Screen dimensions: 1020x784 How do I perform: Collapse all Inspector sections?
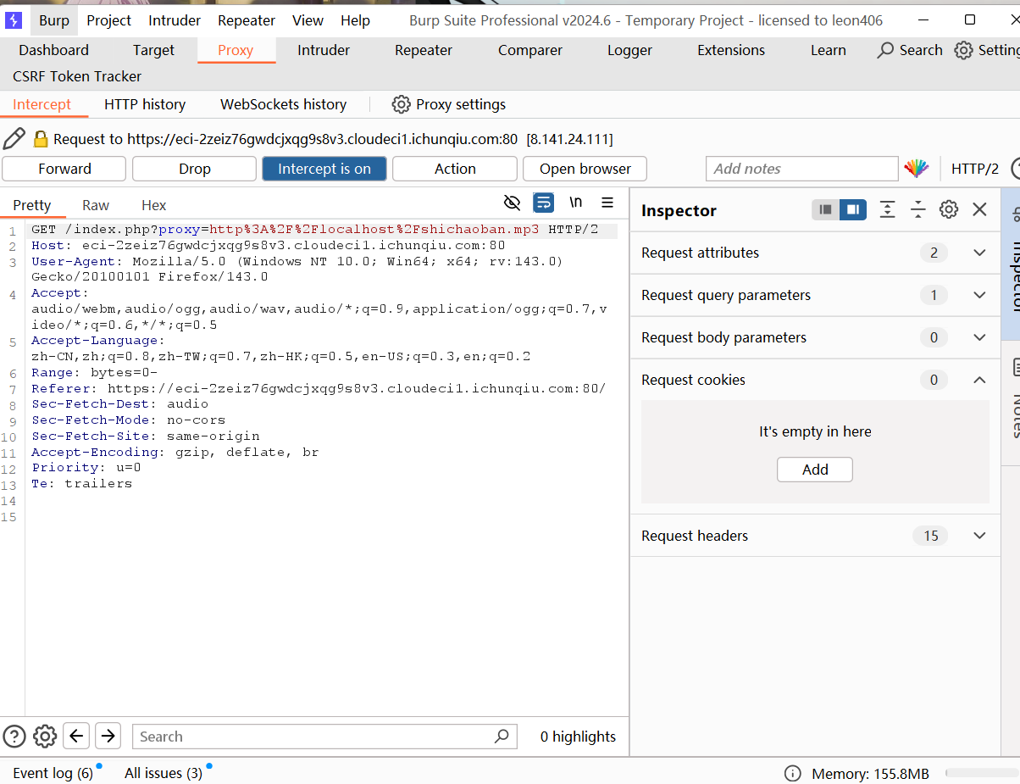click(x=918, y=209)
